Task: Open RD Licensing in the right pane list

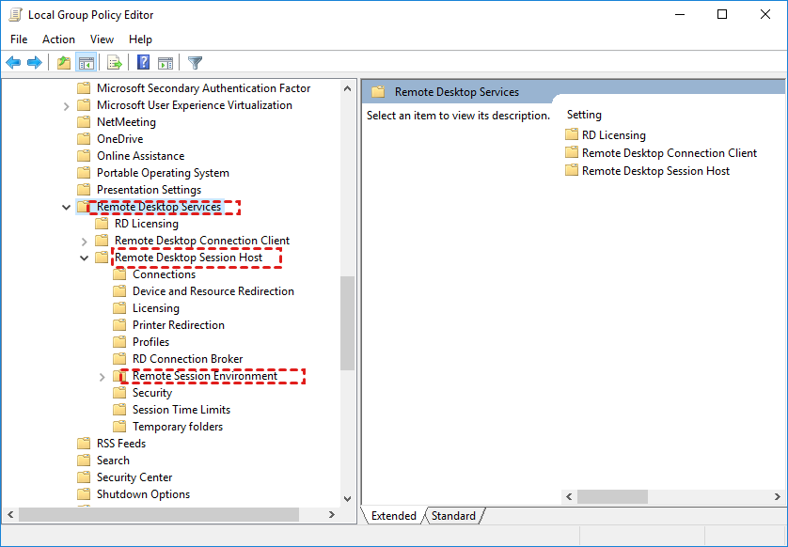Action: click(614, 135)
